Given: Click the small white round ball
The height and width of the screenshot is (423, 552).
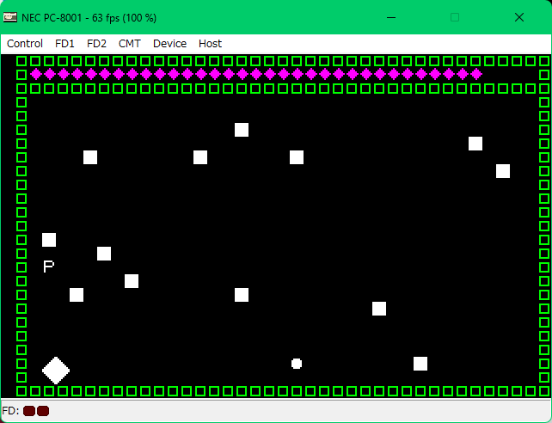Looking at the screenshot, I should point(297,364).
